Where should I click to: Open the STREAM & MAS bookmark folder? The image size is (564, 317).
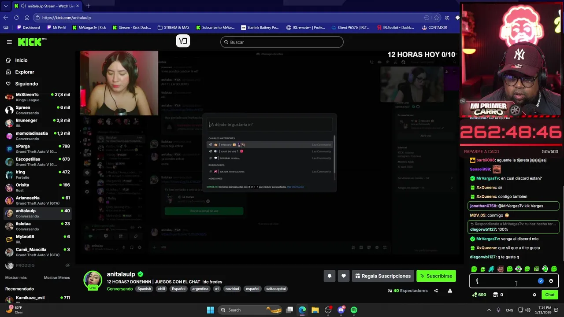point(173,27)
